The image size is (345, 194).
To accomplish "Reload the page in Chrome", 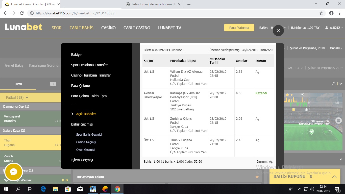I will coord(22,13).
